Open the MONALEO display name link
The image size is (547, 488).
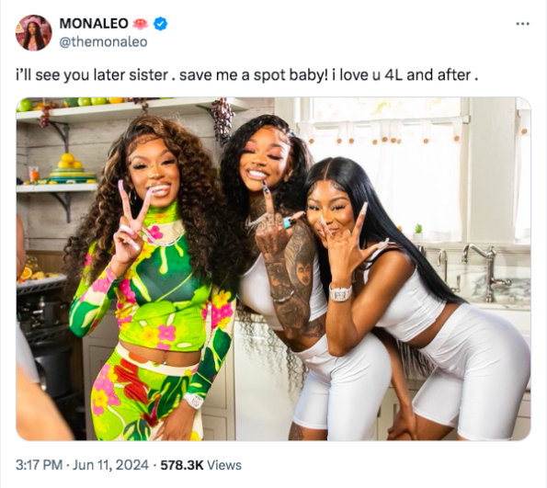coord(94,24)
